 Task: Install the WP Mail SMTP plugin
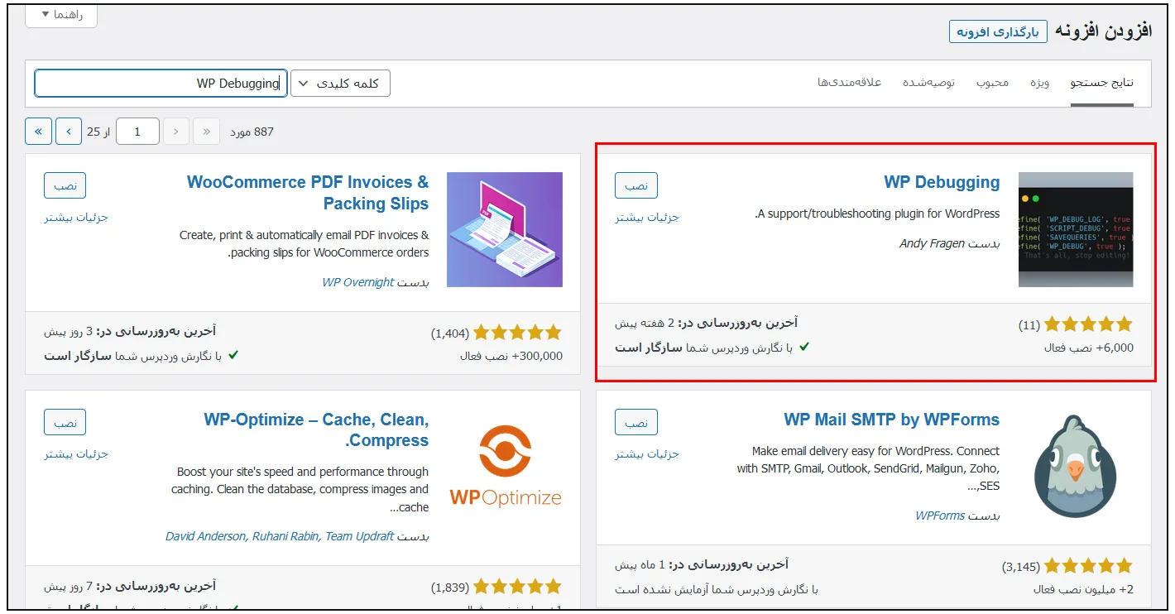click(636, 422)
